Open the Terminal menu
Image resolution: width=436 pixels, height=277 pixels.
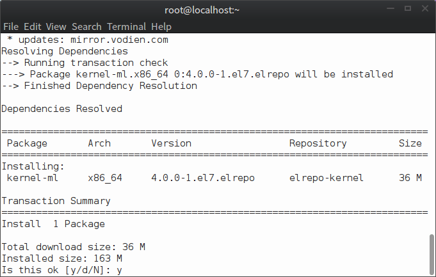(x=126, y=27)
